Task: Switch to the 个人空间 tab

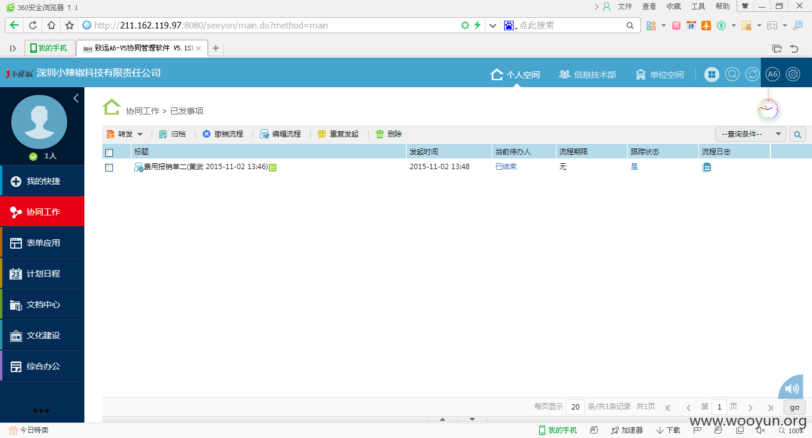Action: pos(515,75)
